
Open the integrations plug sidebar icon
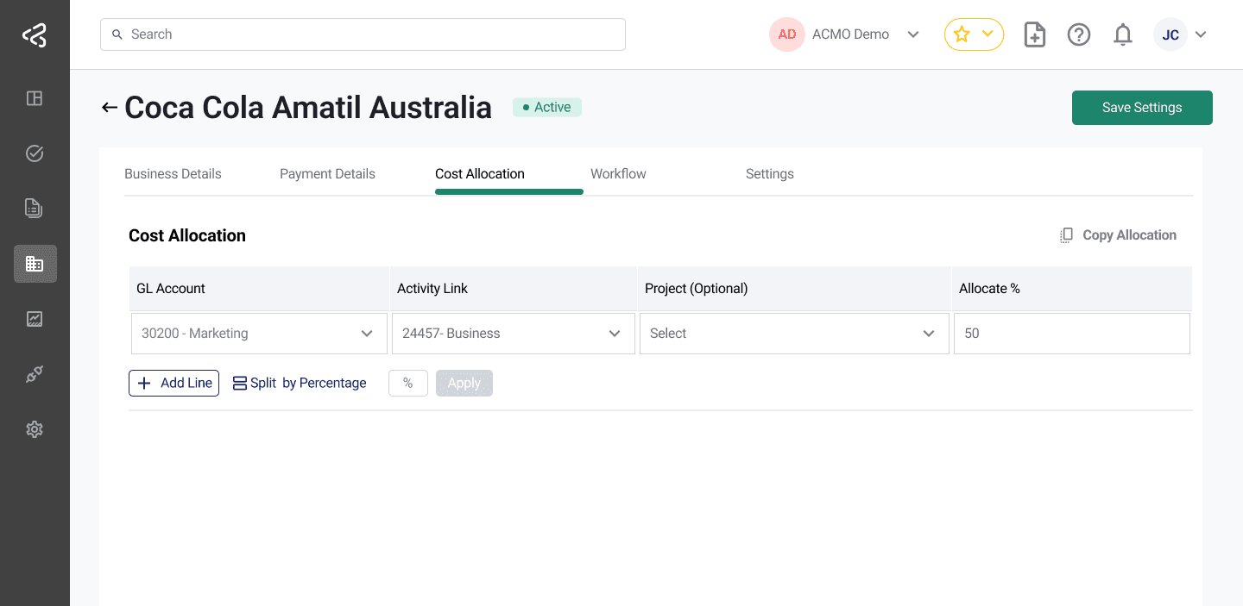35,374
